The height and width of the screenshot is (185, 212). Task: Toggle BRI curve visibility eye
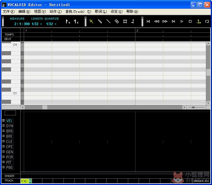[3, 136]
